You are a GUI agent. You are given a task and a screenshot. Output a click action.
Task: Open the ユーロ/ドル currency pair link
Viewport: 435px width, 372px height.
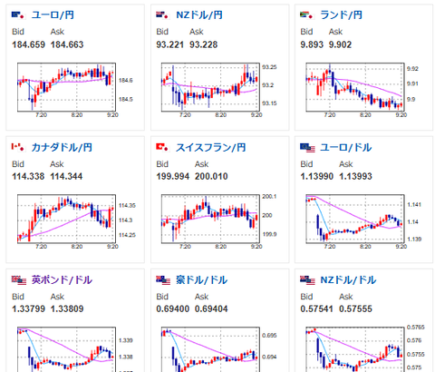coord(346,147)
